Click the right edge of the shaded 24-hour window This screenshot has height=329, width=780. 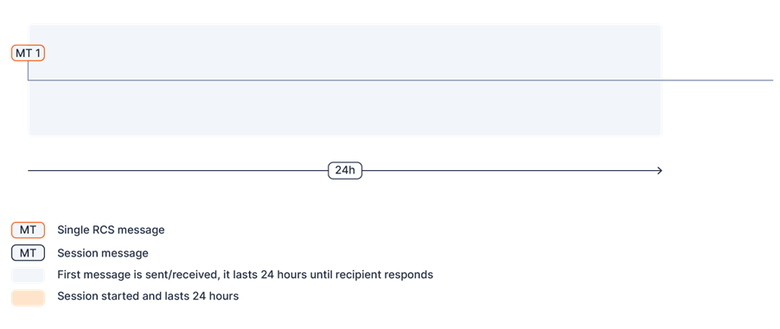[662, 79]
